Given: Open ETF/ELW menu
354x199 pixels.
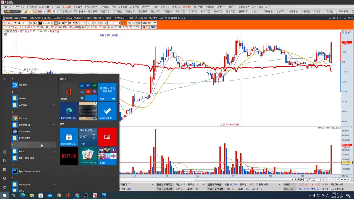Looking at the screenshot, I should pos(32,7).
